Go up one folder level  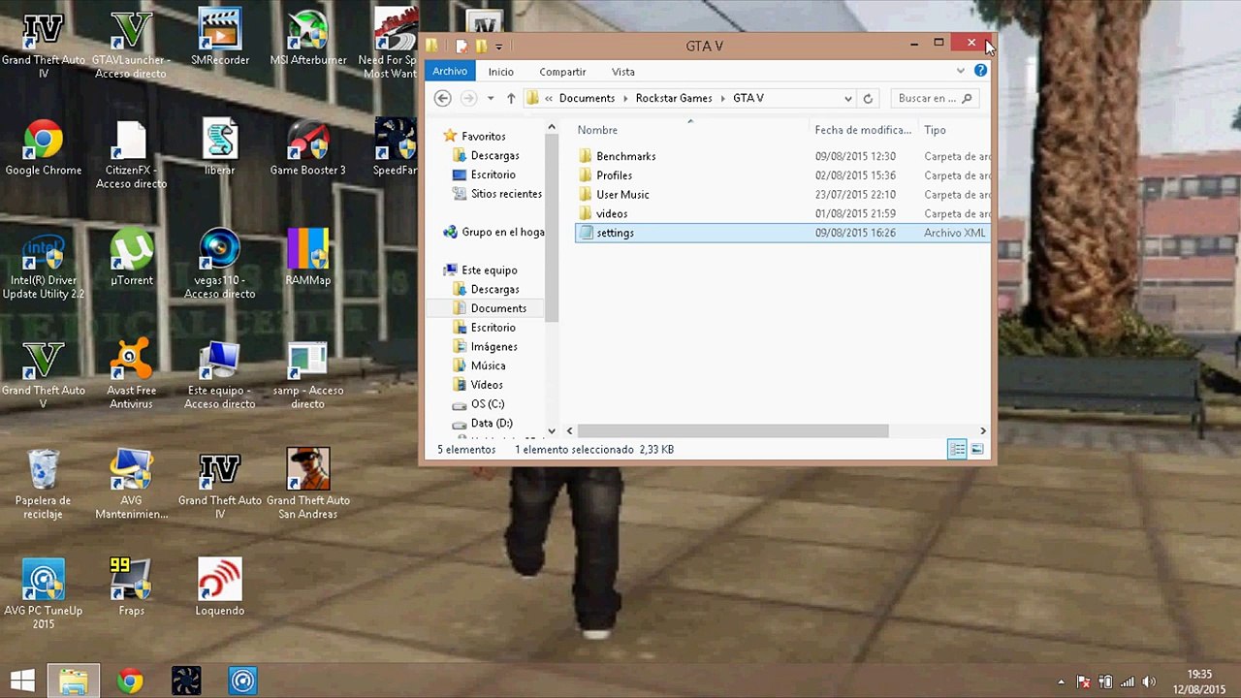click(511, 98)
